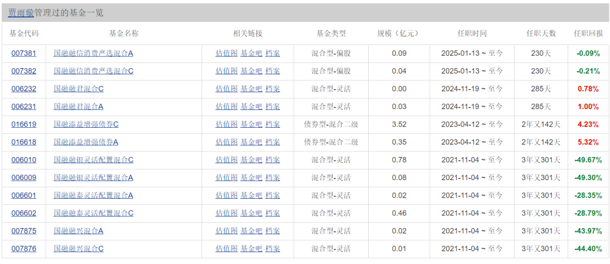Open 档案 for fund 006010
This screenshot has width=610, height=264.
[273, 160]
